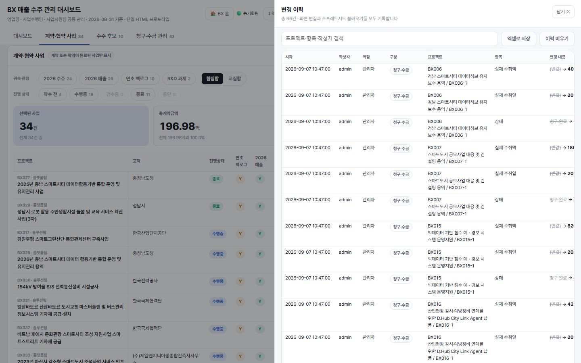Select the BX016 실제 수취액 history row
This screenshot has height=363, width=581.
pos(428,315)
